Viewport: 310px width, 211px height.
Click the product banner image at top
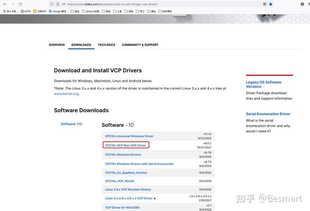(x=155, y=19)
